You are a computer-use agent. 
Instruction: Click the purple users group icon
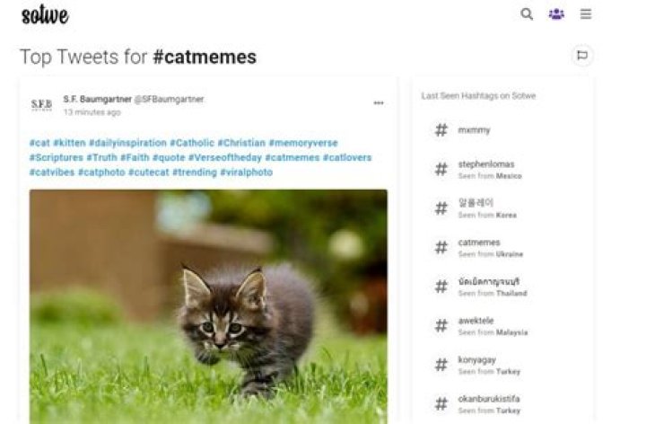click(556, 14)
